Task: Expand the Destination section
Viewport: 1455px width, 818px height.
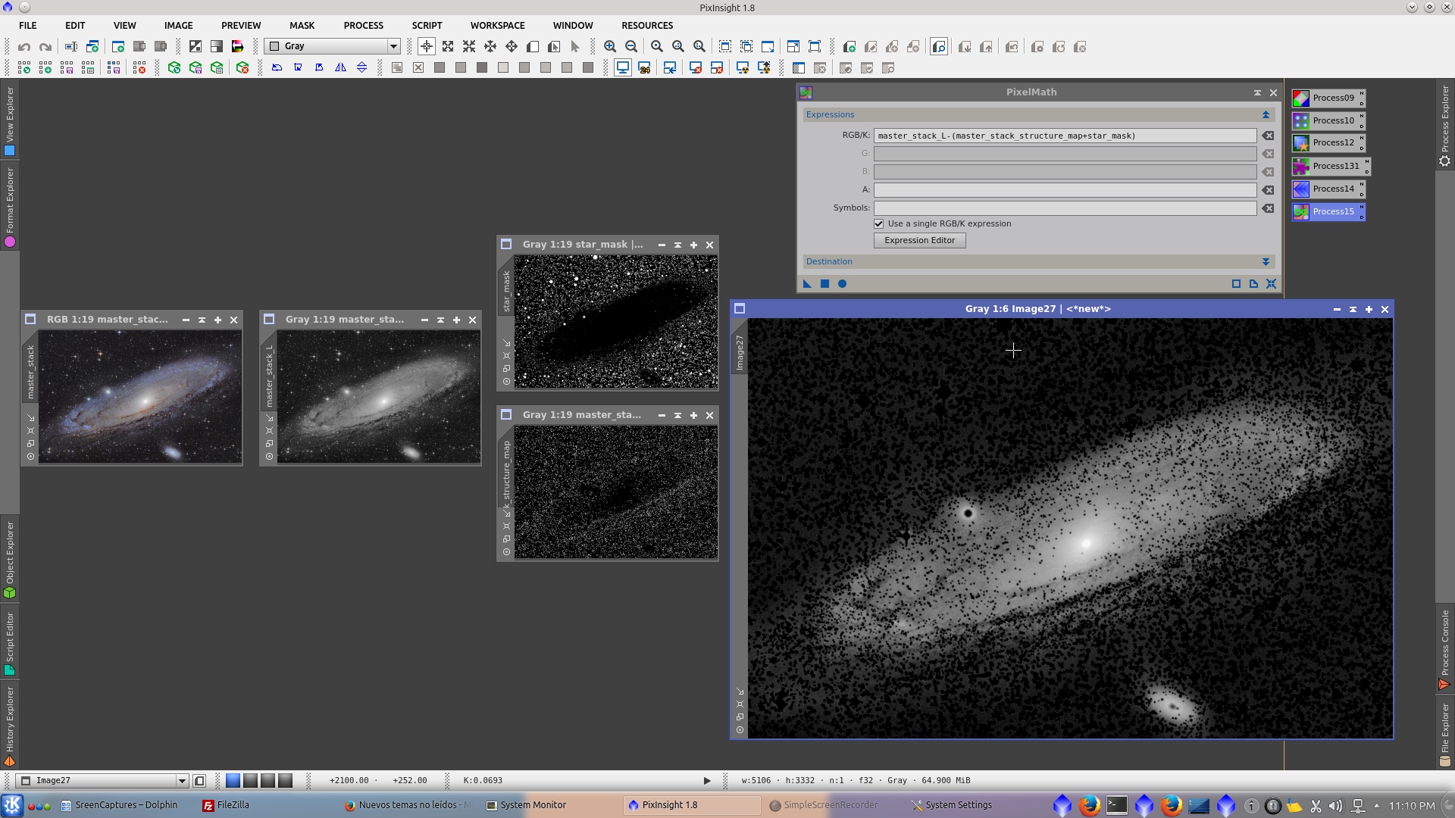Action: tap(1266, 262)
